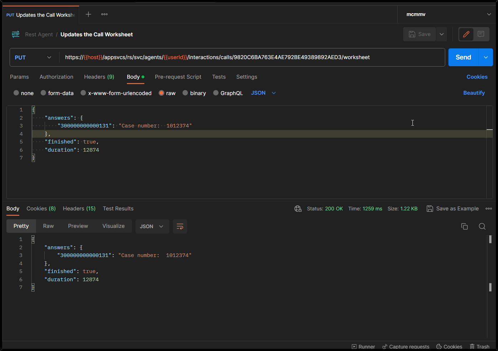Click the network globe icon near Status
The height and width of the screenshot is (351, 498).
(x=298, y=209)
